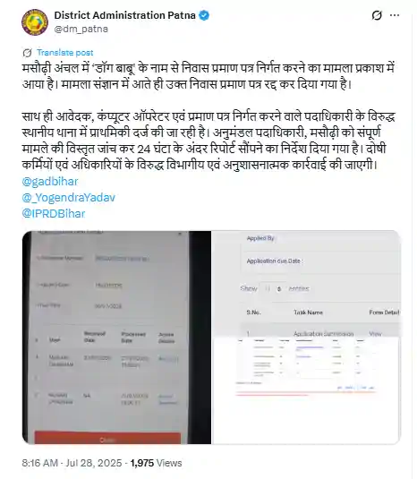
Task: Click the blue verified badge icon
Action: (x=204, y=15)
